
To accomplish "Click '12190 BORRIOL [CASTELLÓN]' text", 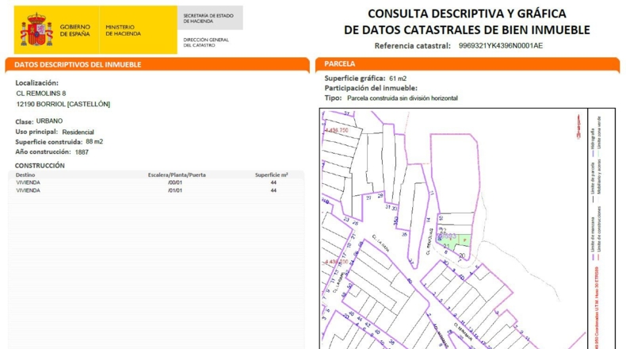I will [63, 104].
